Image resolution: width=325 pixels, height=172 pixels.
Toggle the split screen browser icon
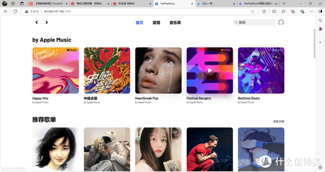coord(274,11)
